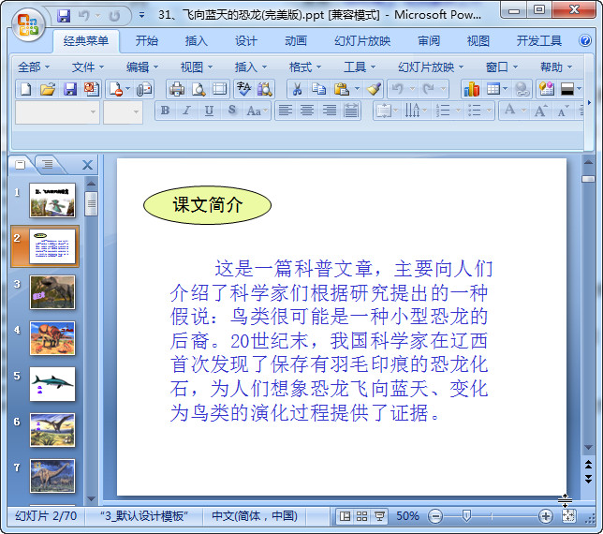
Task: Open the 审阅 ribbon tab
Action: point(429,40)
